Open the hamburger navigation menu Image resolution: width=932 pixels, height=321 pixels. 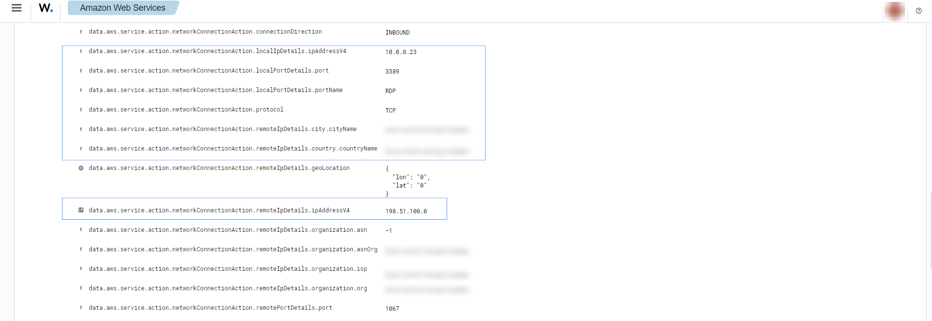click(x=16, y=8)
